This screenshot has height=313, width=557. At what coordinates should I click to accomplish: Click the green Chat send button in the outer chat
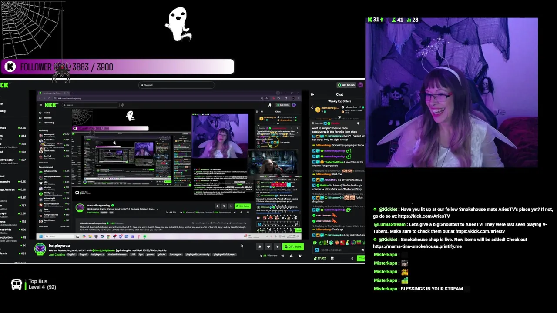point(361,258)
